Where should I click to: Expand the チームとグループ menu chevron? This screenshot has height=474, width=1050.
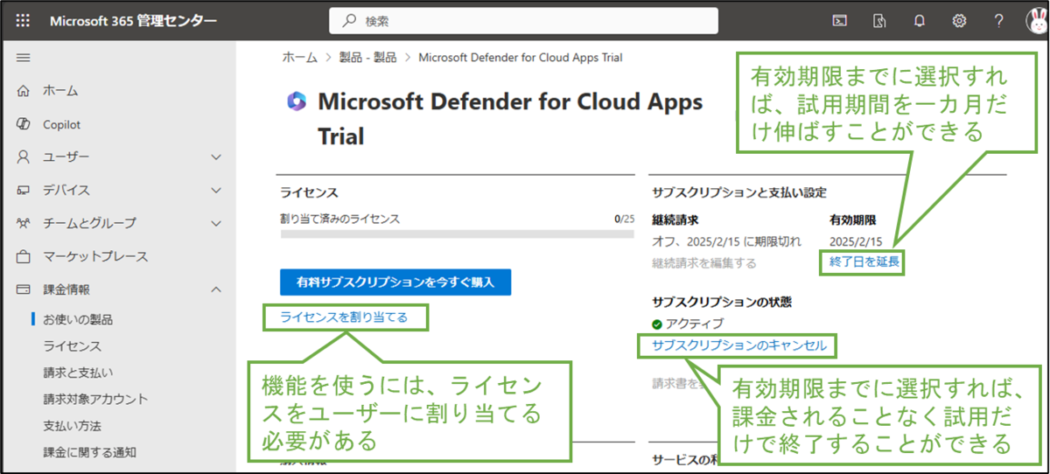216,224
